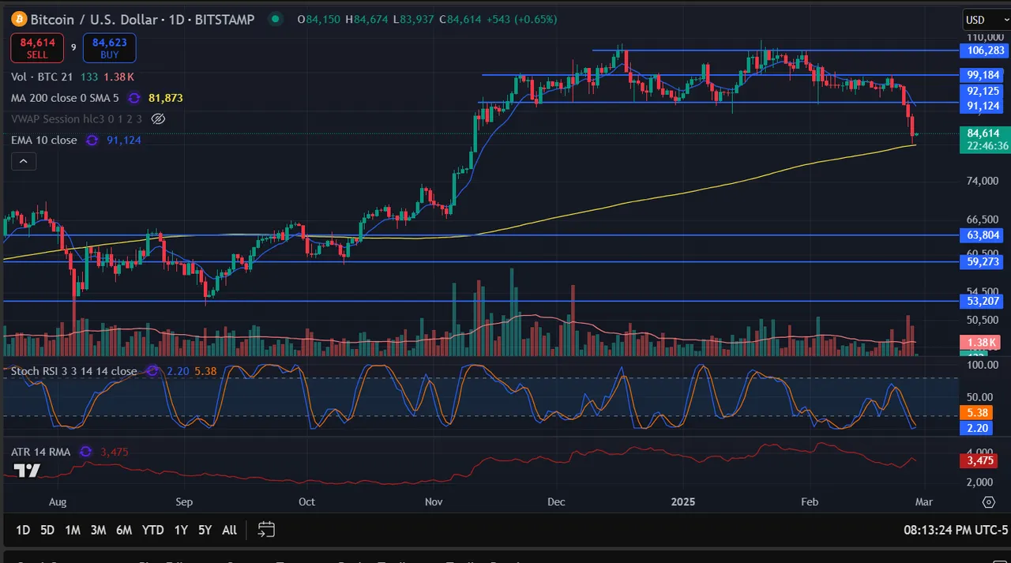Click the red 3,475 ATR axis label

(x=979, y=460)
